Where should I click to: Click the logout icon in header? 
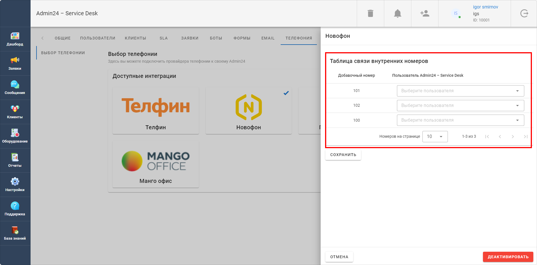pos(524,13)
